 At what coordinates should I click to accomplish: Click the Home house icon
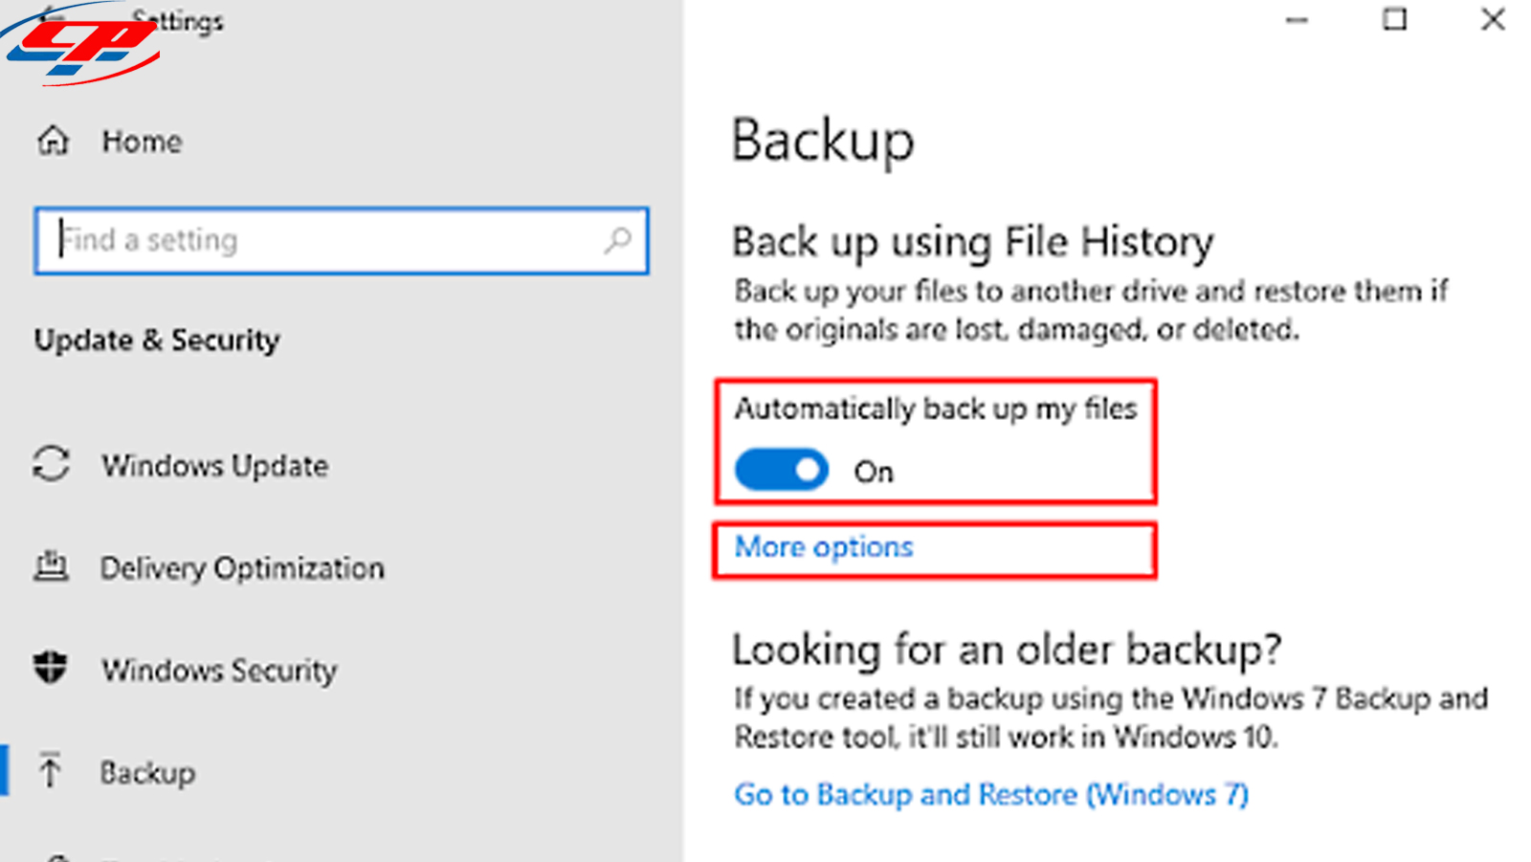54,141
